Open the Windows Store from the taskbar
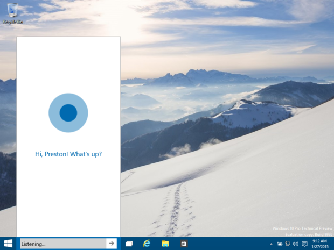 (184, 244)
